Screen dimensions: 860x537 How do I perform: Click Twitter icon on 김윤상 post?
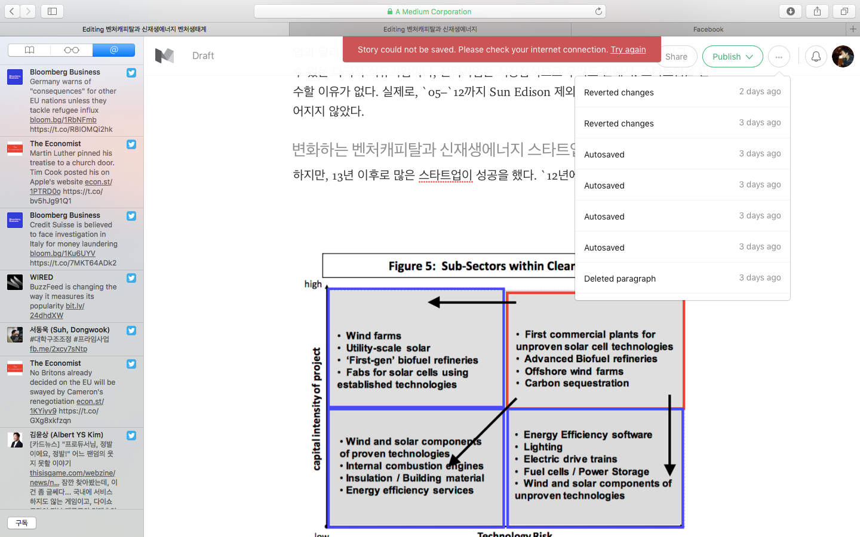[x=131, y=436]
